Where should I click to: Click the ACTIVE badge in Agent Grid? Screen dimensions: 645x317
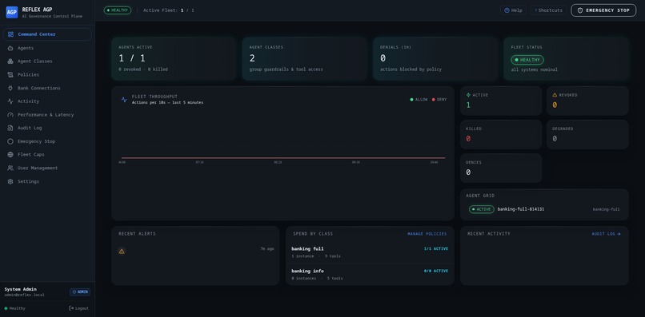click(x=482, y=209)
